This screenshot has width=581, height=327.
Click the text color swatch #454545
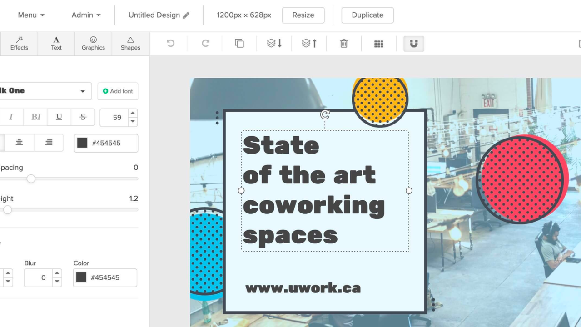point(82,143)
